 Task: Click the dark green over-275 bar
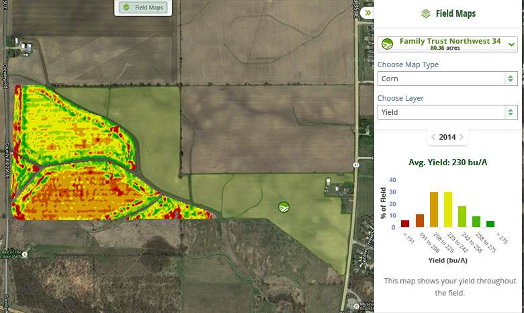490,224
